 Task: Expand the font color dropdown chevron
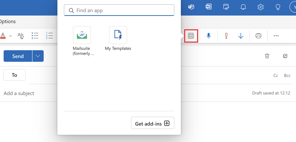(x=10, y=36)
